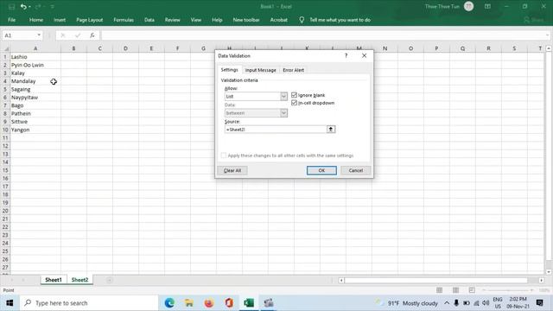The width and height of the screenshot is (553, 311).
Task: Expand the formula bar chevron
Action: 547,35
